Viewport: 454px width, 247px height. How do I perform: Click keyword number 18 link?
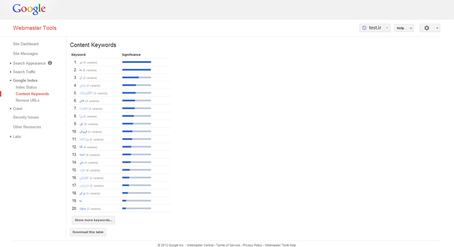[x=83, y=193]
